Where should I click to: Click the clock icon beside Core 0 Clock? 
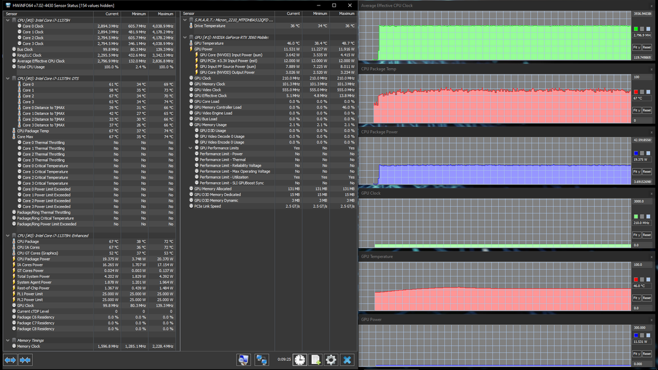point(19,26)
